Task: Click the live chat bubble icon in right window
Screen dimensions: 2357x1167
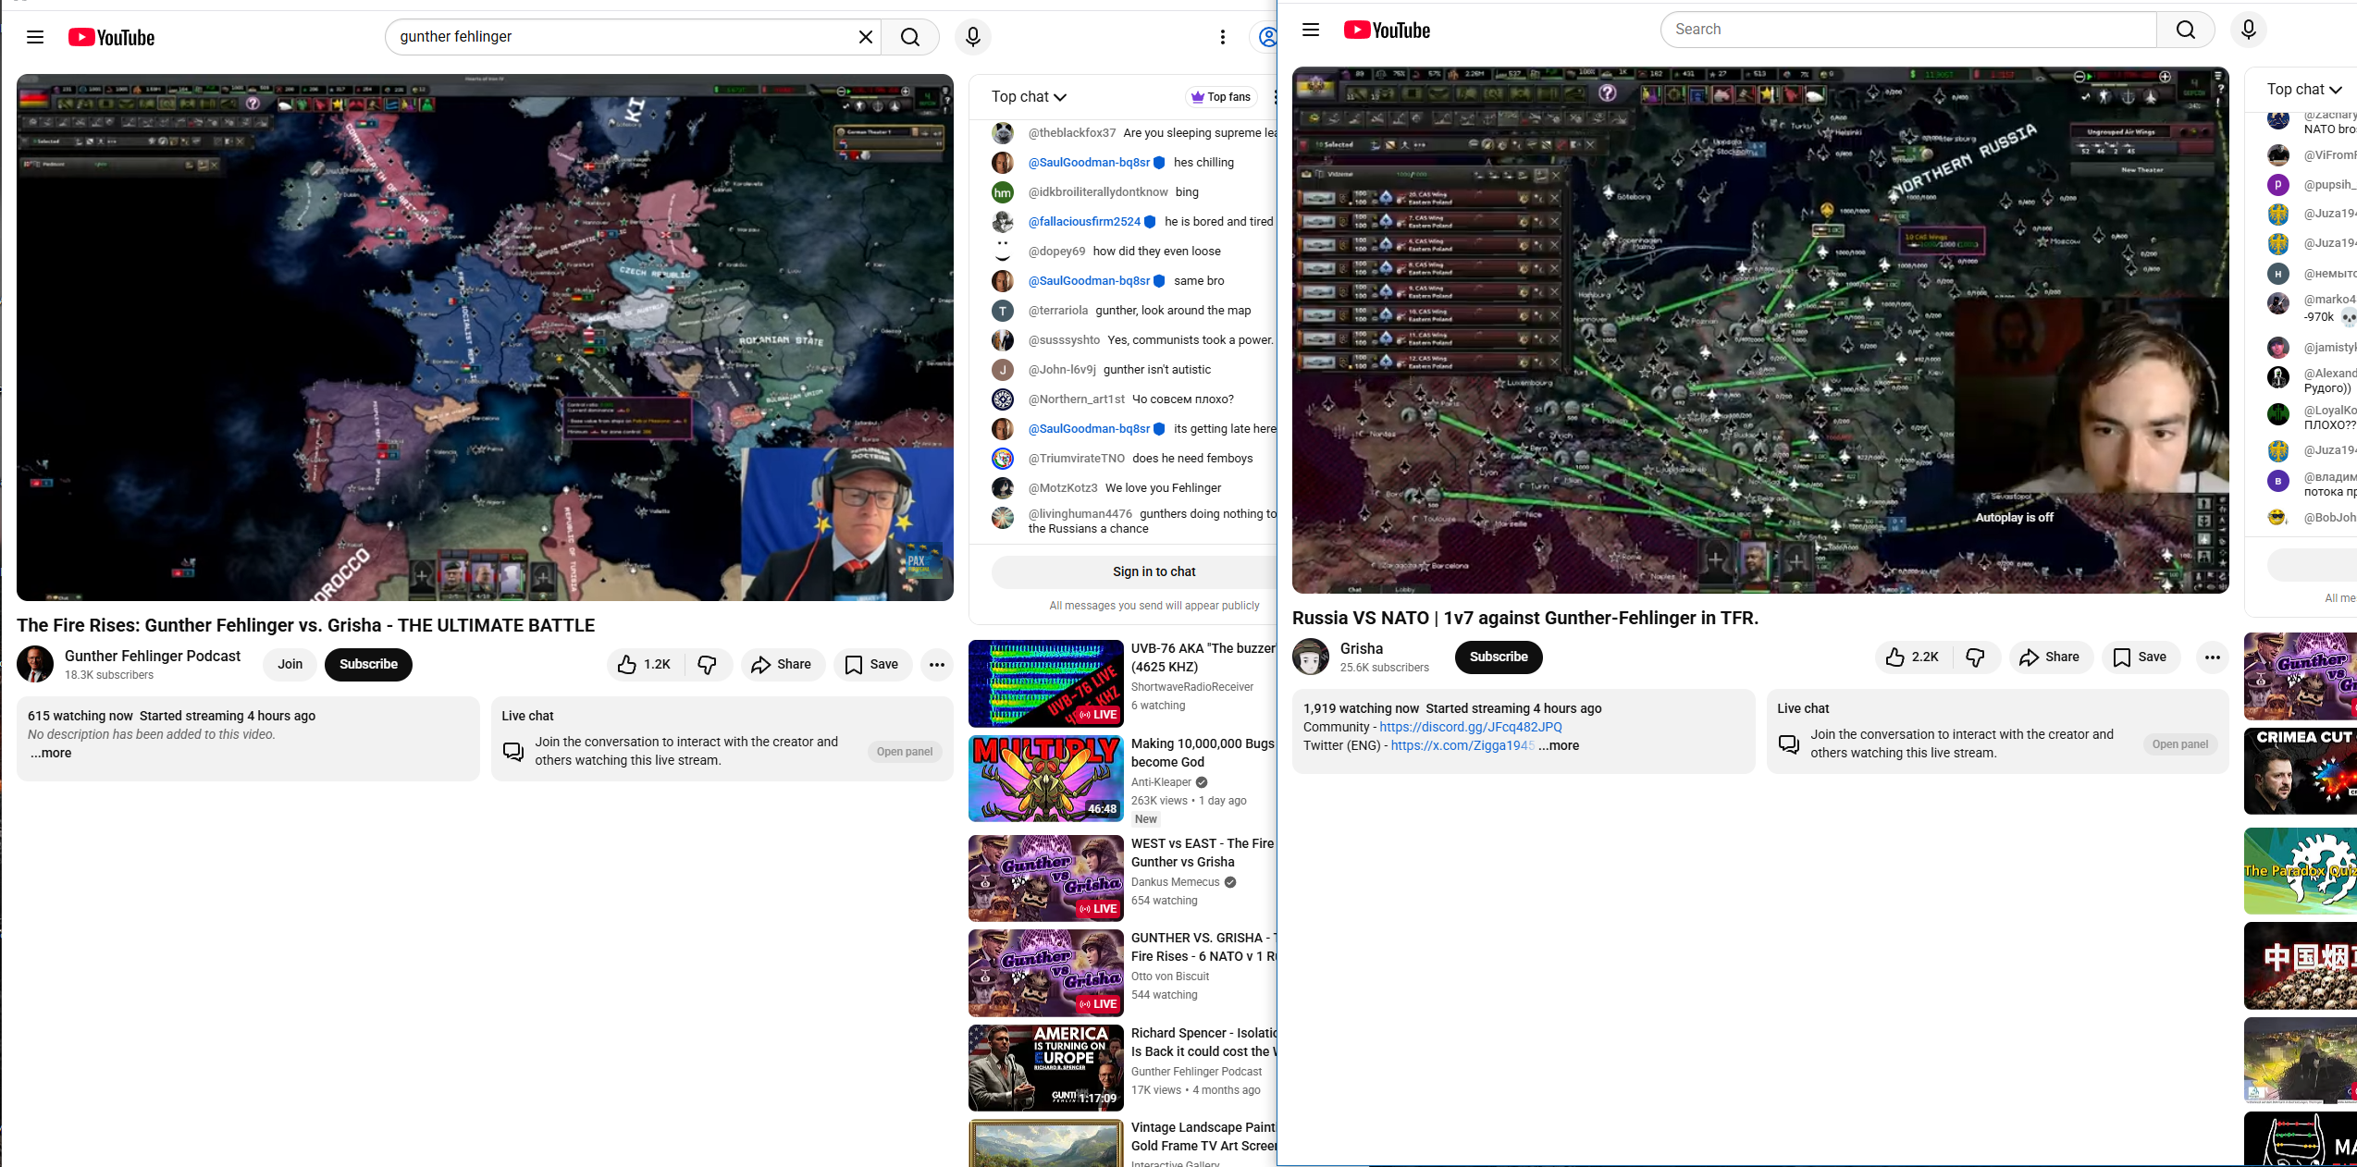Action: click(1789, 743)
